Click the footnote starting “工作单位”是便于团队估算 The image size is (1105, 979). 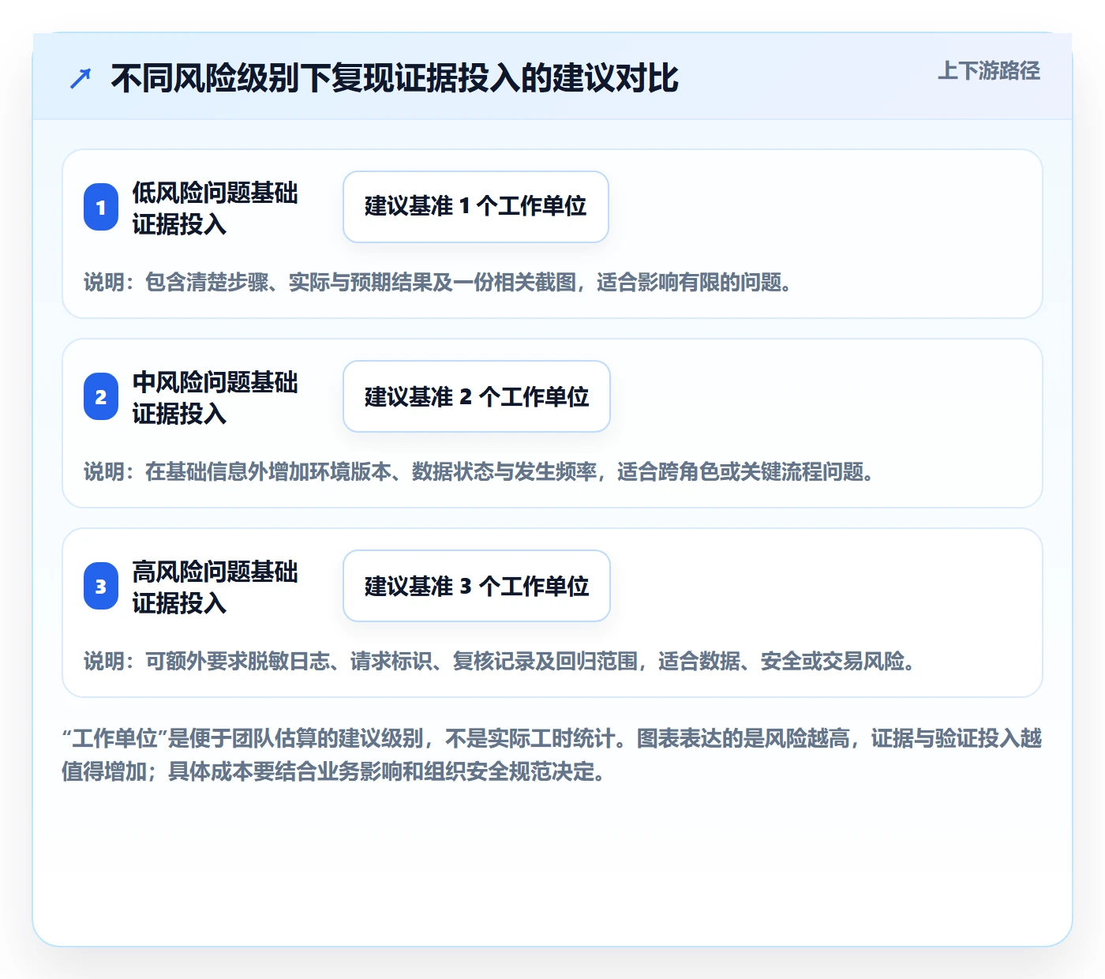(552, 755)
